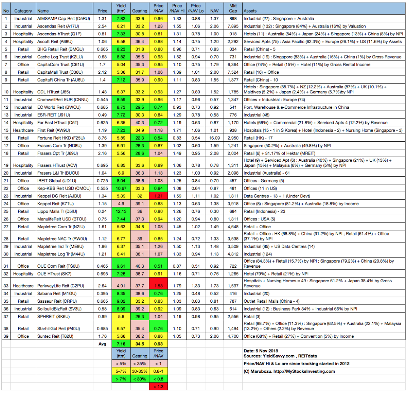Image resolution: width=408 pixels, height=395 pixels.
Task: Select CDL HTrust (J85) name cell
Action: (x=65, y=89)
